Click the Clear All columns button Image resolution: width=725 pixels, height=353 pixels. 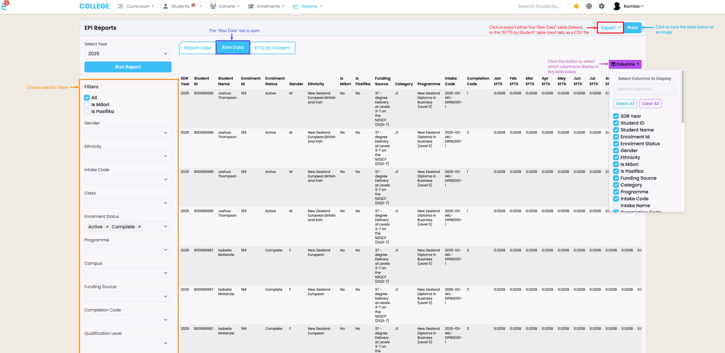(650, 104)
